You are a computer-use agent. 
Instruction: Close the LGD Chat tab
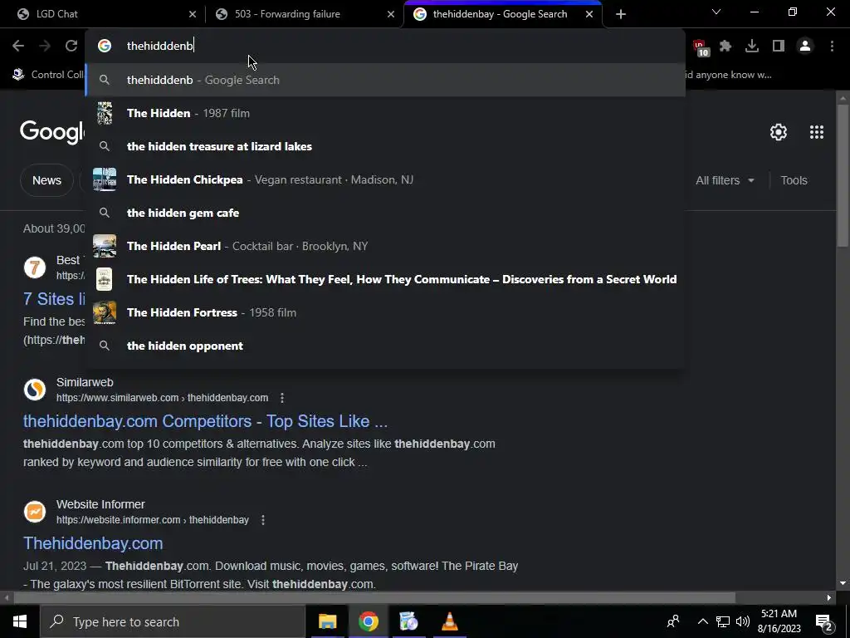pyautogui.click(x=193, y=14)
